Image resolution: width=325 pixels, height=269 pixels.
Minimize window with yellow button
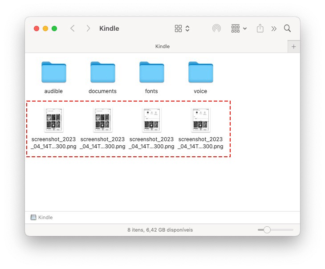[x=45, y=29]
